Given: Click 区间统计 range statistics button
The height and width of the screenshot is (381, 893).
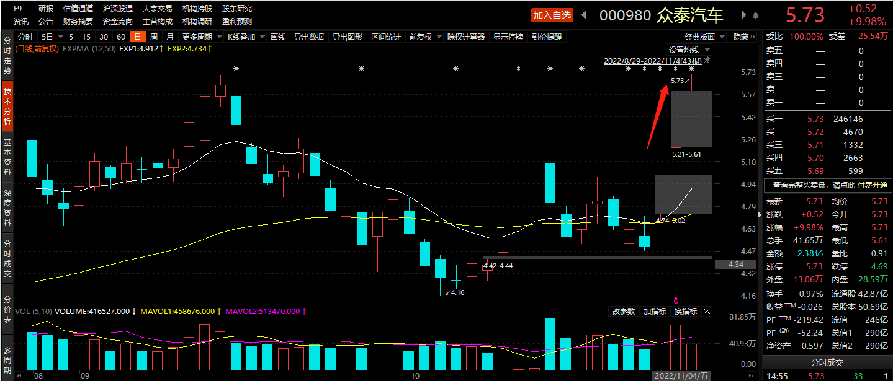Looking at the screenshot, I should coord(386,37).
